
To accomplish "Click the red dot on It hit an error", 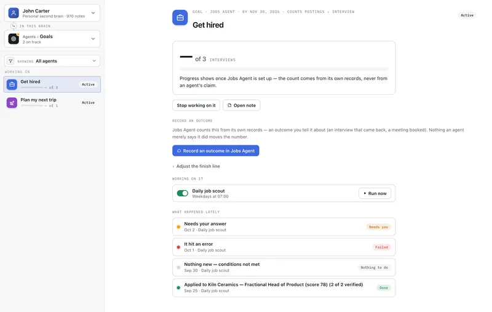I will [x=178, y=247].
